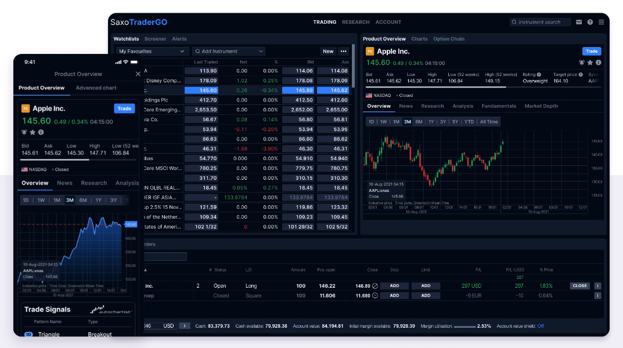Click the help question mark icon
The image size is (623, 348).
(x=590, y=22)
